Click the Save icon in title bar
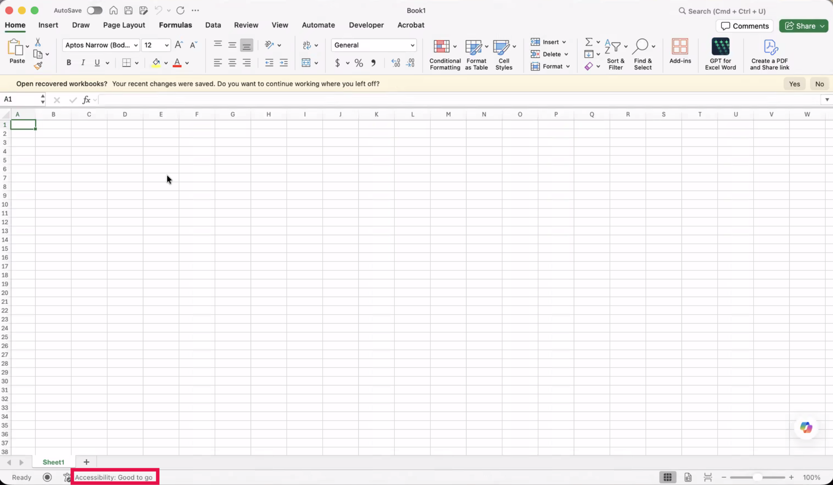The image size is (833, 485). pos(128,10)
